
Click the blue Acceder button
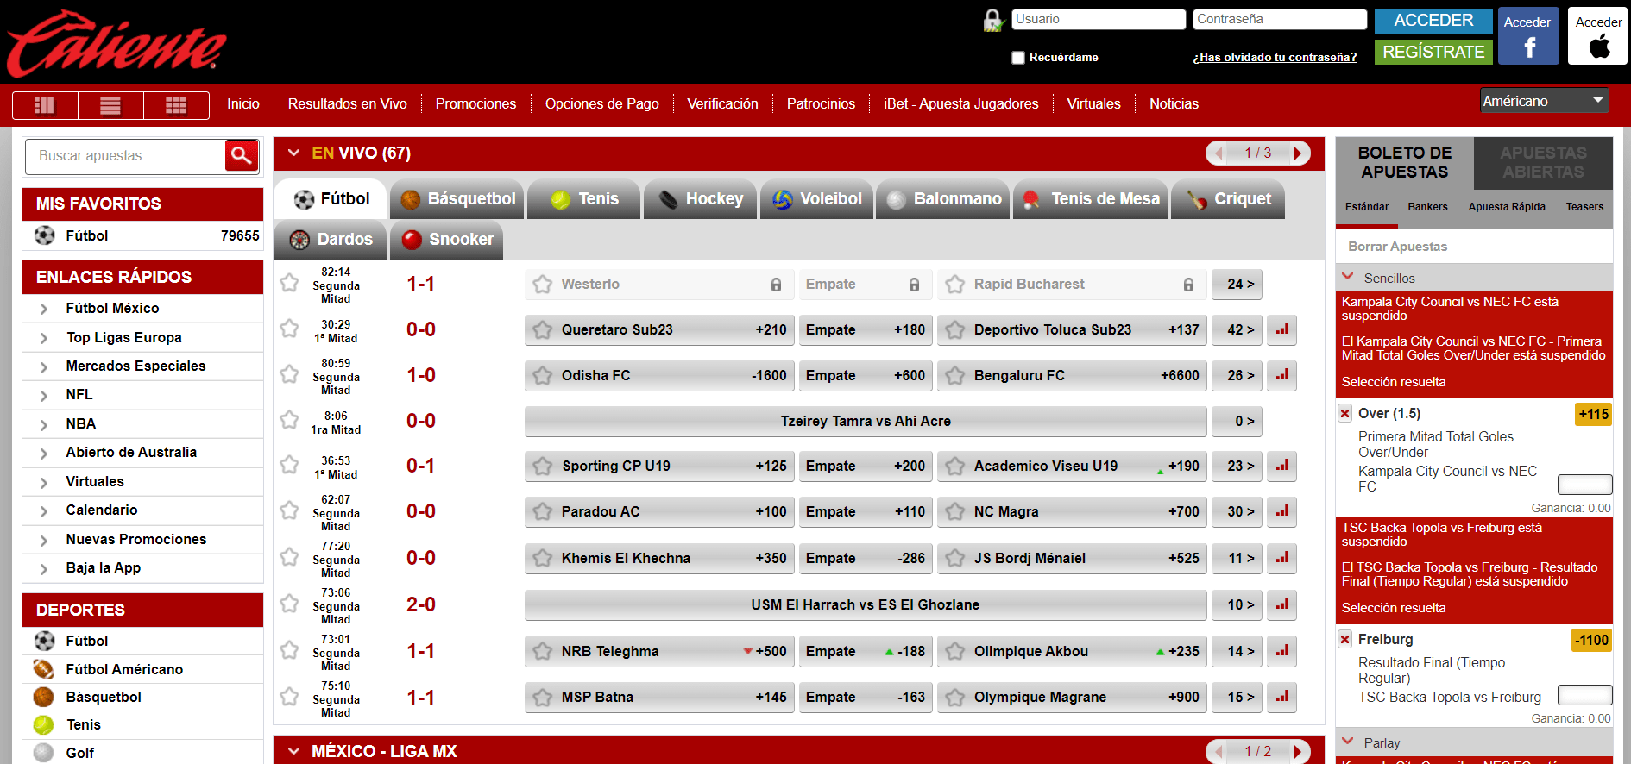click(x=1433, y=21)
